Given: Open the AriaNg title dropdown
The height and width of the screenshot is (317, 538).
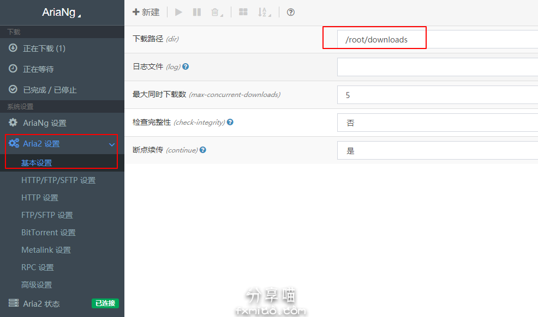Looking at the screenshot, I should click(62, 13).
